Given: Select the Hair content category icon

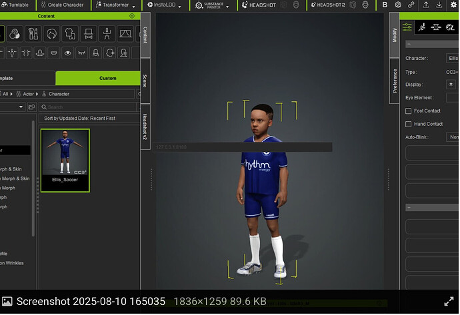Looking at the screenshot, I should 51,34.
